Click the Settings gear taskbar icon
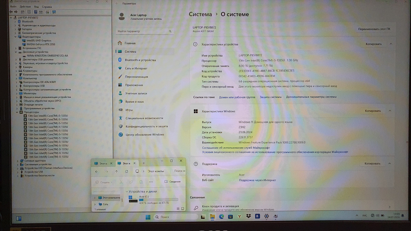This screenshot has height=231, width=411. [x=267, y=216]
